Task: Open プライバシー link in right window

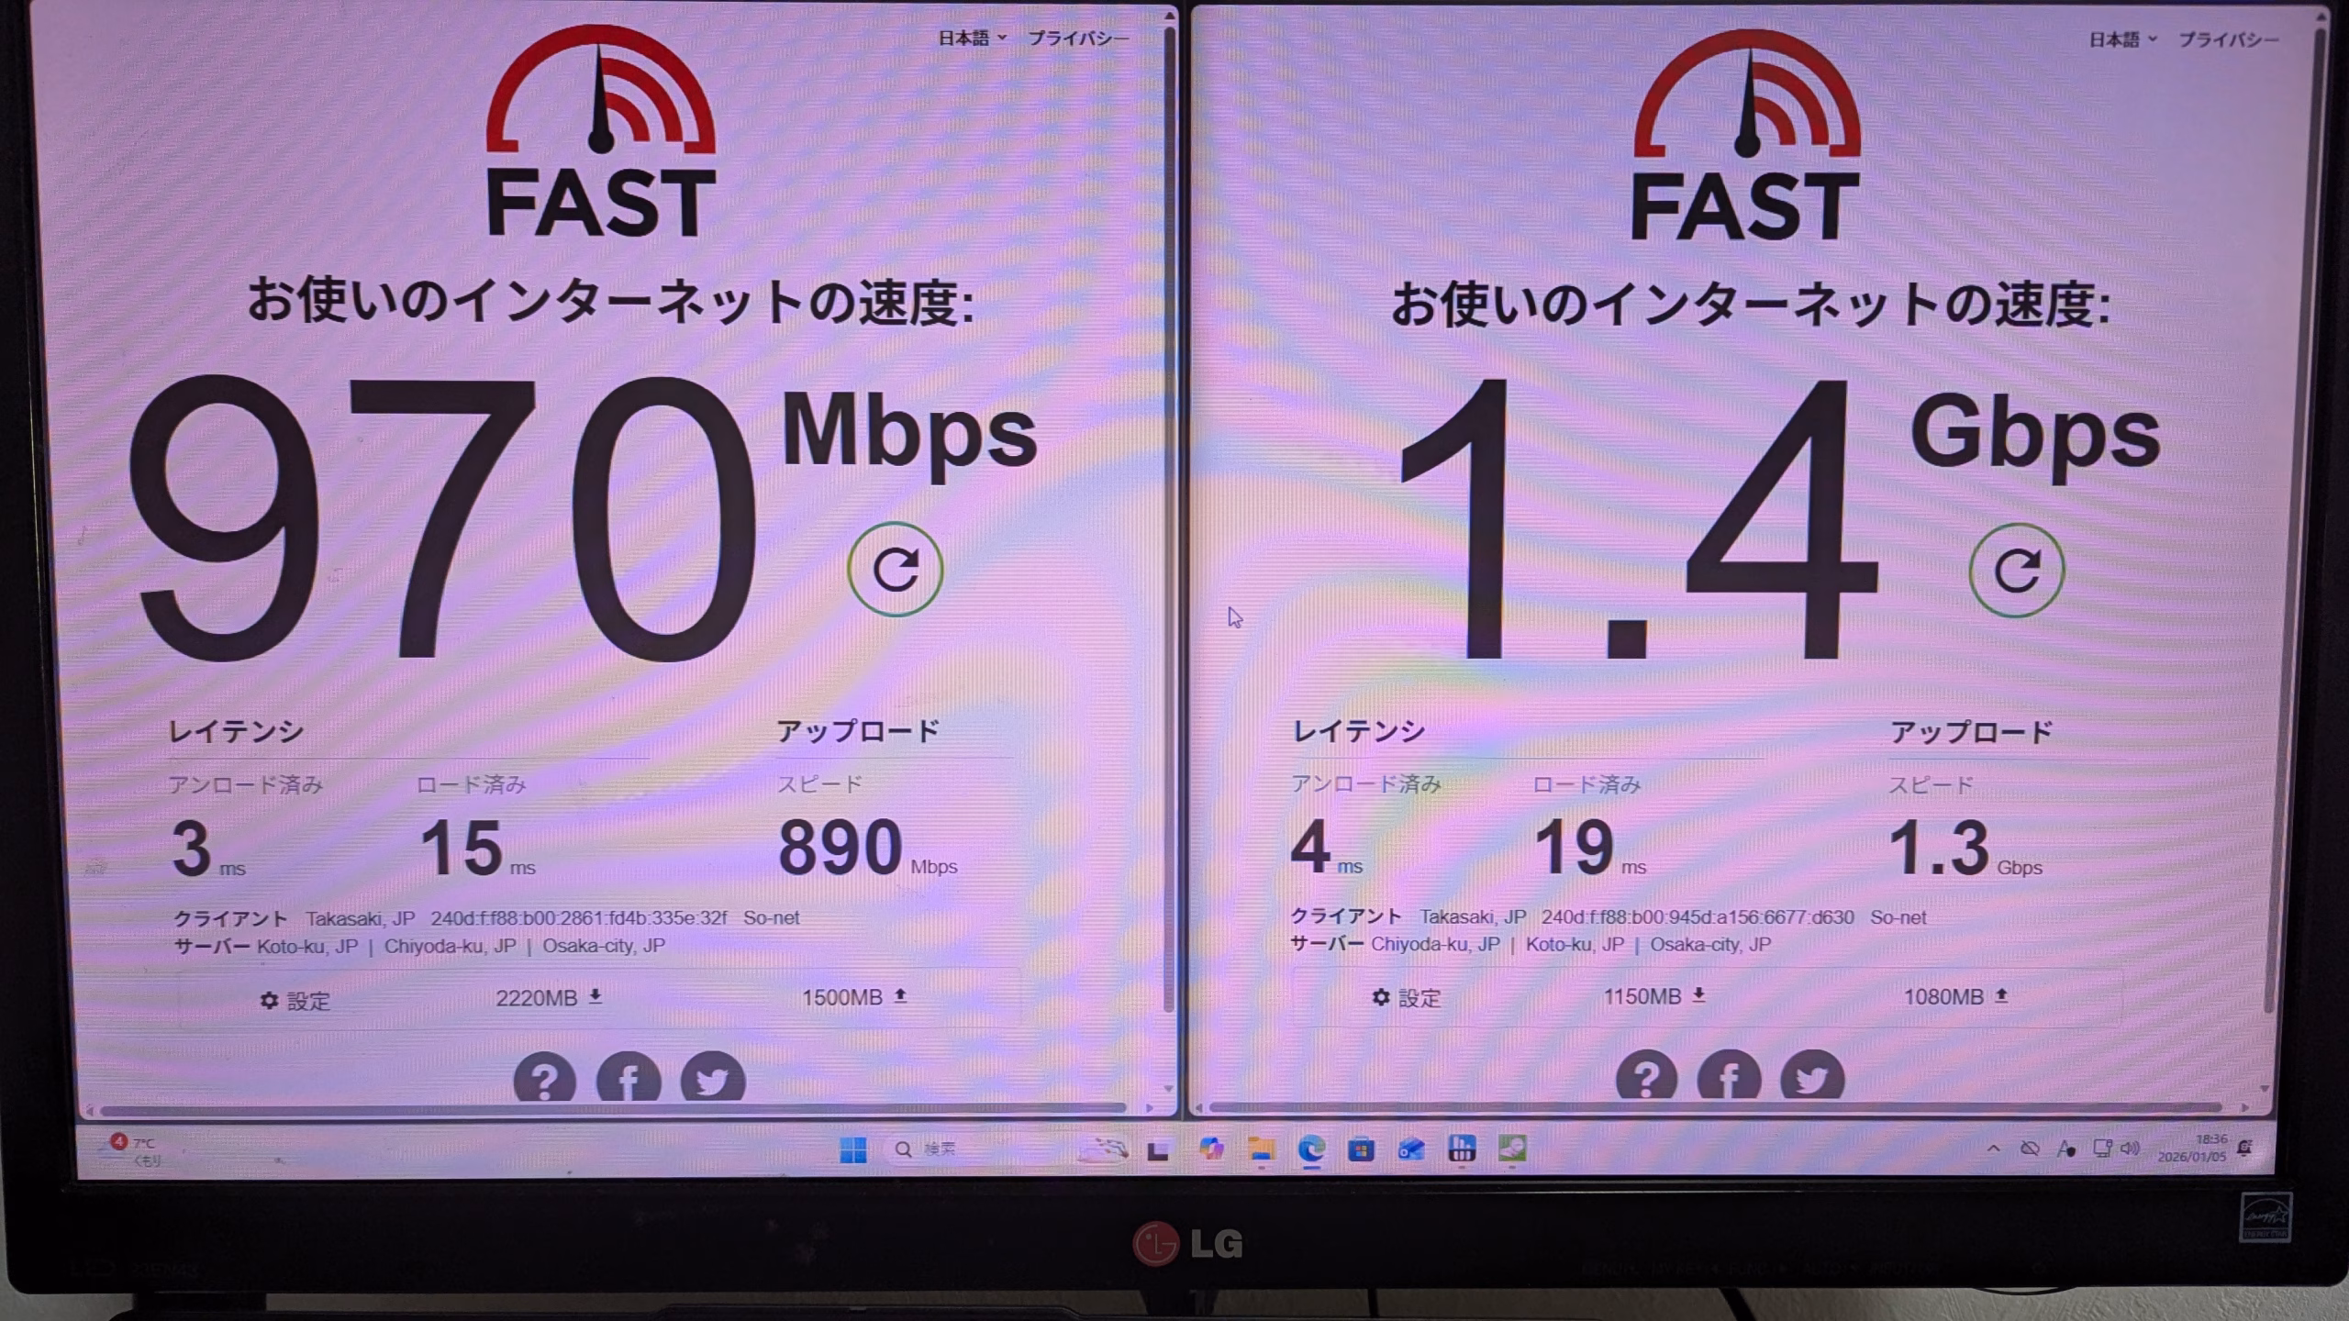Action: (2229, 39)
